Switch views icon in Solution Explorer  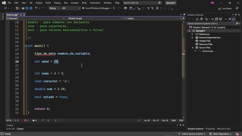coord(201,19)
